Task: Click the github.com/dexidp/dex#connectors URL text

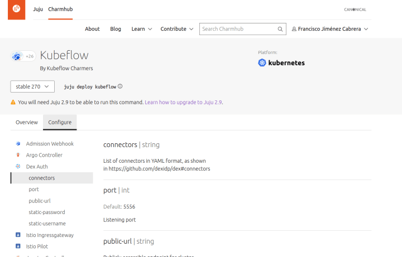Action: pos(159,169)
